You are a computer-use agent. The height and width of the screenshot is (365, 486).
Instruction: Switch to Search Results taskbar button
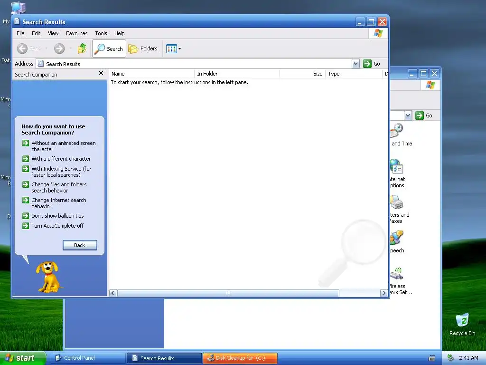coord(164,358)
